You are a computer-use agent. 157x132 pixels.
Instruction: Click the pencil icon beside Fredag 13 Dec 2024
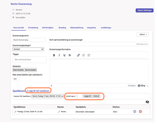(x=15, y=112)
